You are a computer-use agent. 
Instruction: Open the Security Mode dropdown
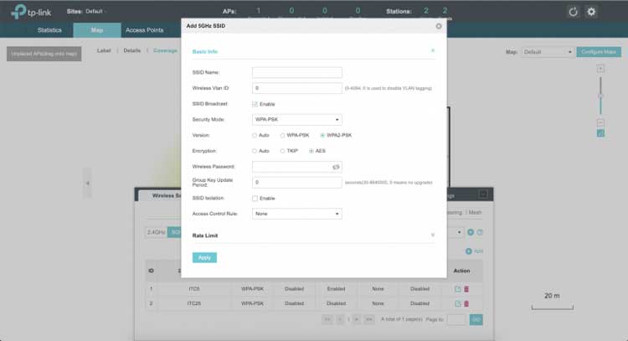297,120
